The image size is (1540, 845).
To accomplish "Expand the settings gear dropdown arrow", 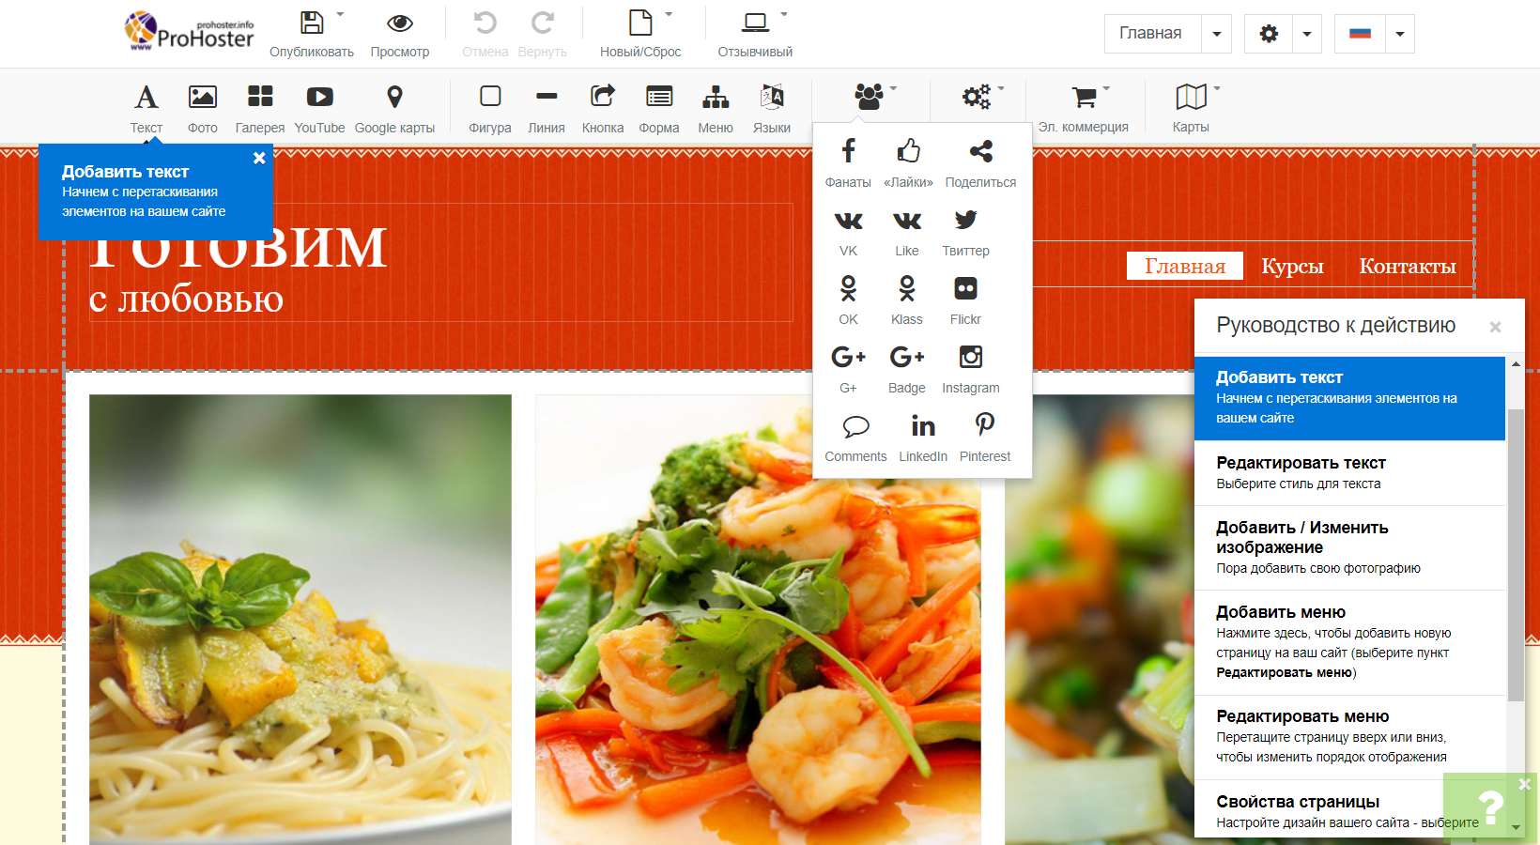I will coord(1306,35).
